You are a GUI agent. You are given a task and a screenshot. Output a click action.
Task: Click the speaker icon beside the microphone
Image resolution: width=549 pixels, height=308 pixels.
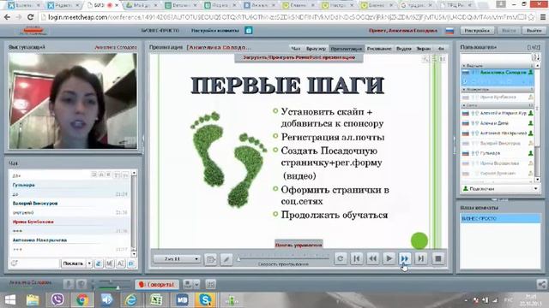pos(81,284)
